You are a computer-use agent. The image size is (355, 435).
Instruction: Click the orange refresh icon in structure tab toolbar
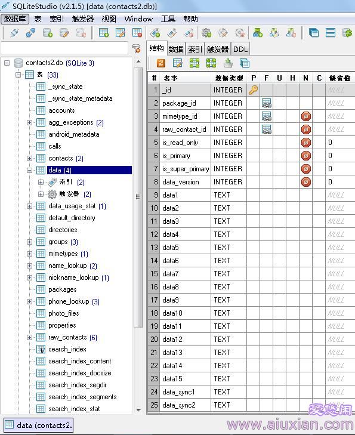pyautogui.click(x=161, y=63)
